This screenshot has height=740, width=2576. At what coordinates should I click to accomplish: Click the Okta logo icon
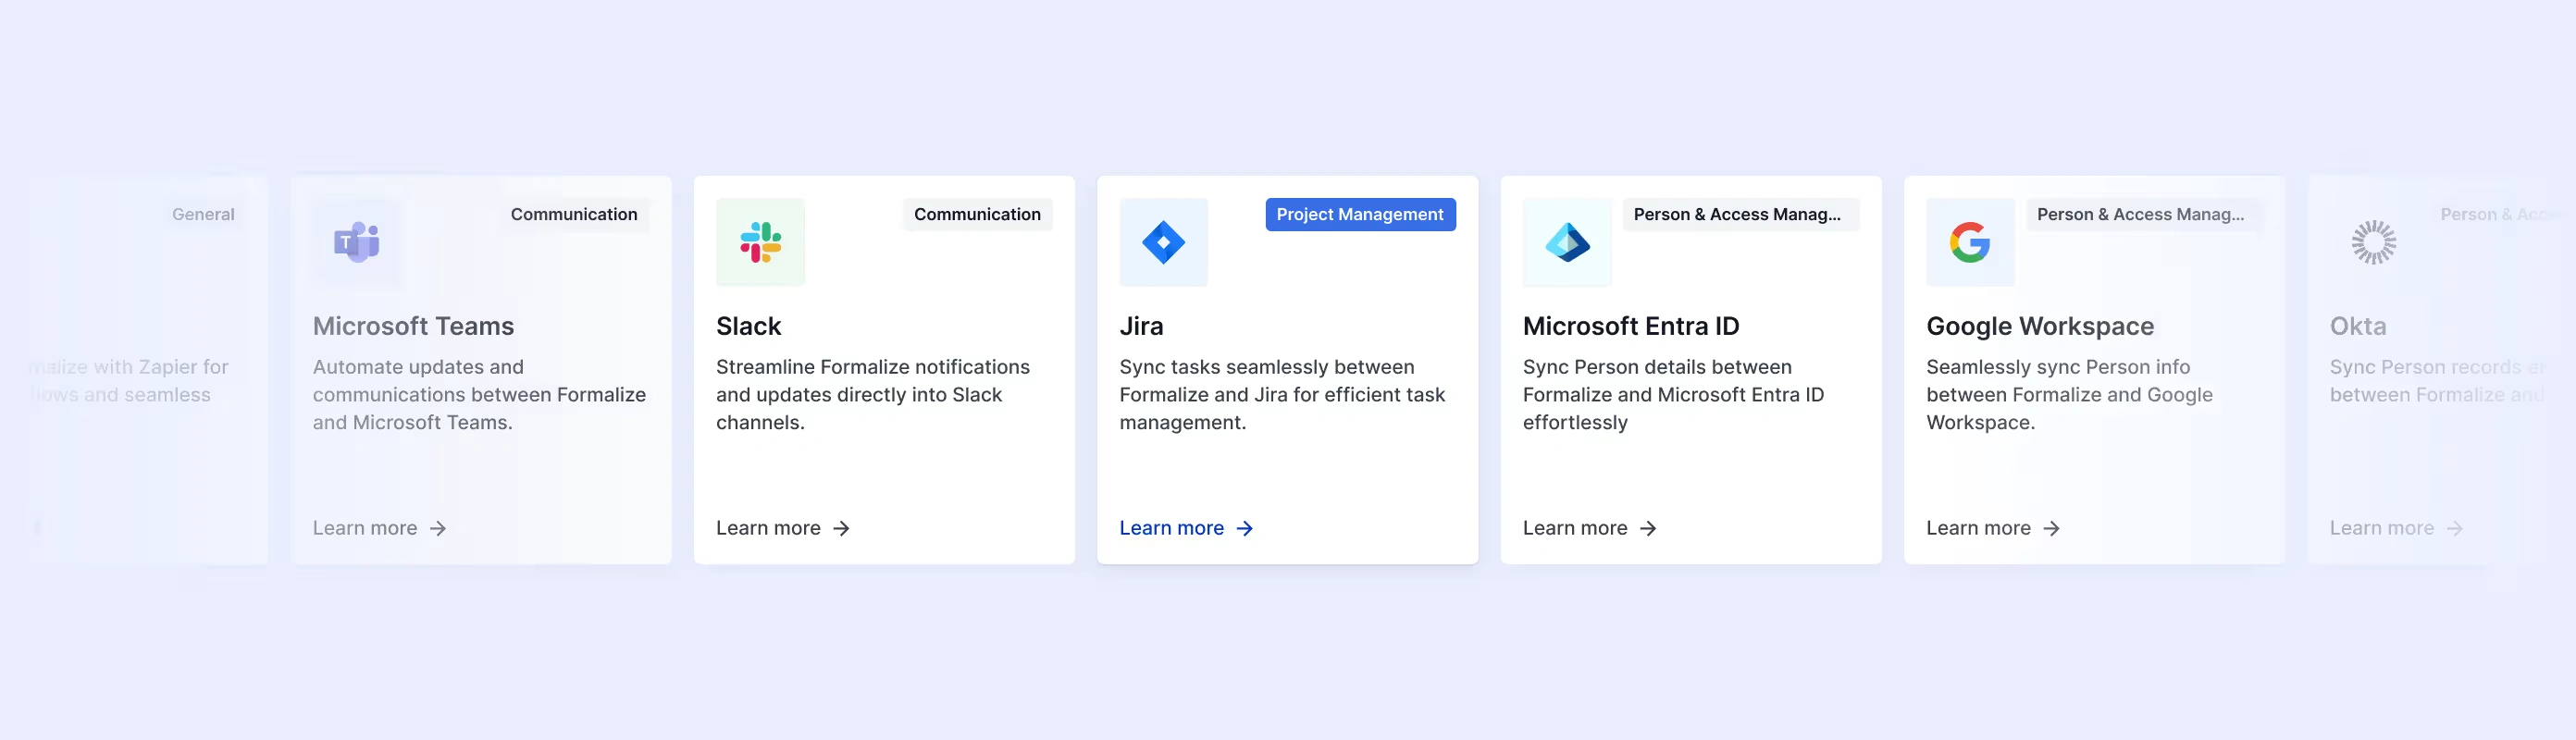pos(2374,242)
